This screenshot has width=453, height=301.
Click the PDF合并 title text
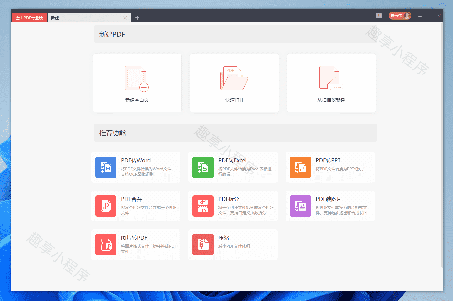(x=131, y=199)
